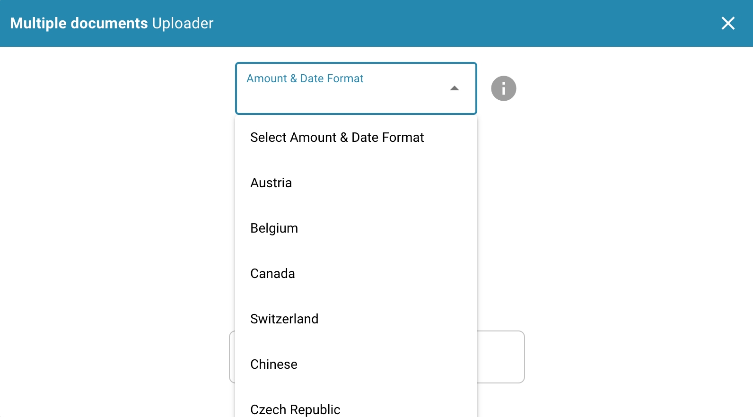
Task: Choose Canada as the amount and date format
Action: coord(272,274)
